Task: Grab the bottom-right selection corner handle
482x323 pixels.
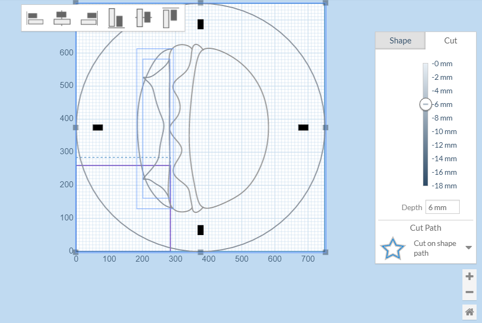Action: 325,252
